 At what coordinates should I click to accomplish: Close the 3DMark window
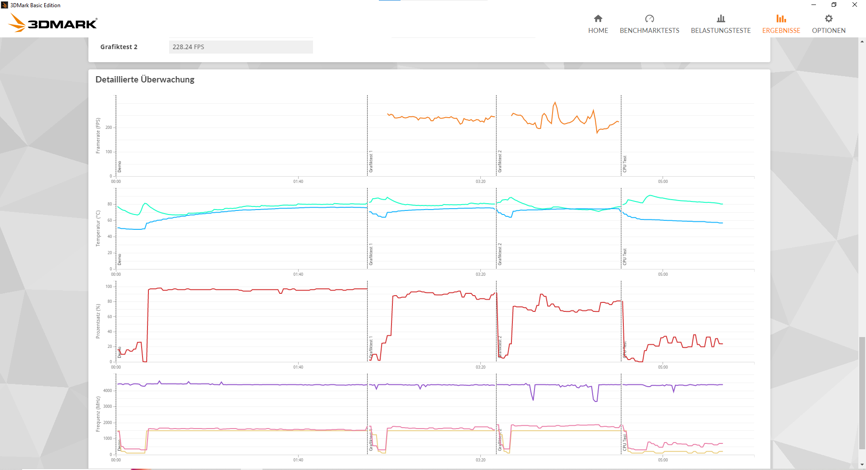[855, 5]
